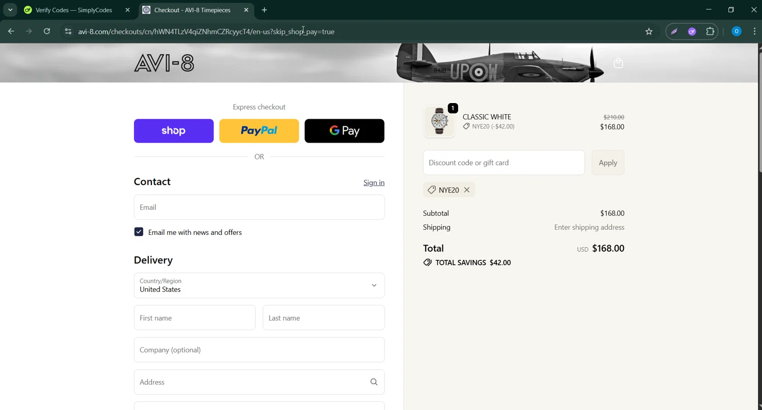Click the purple feather extension icon
Screen dimensions: 762x410
[x=674, y=31]
